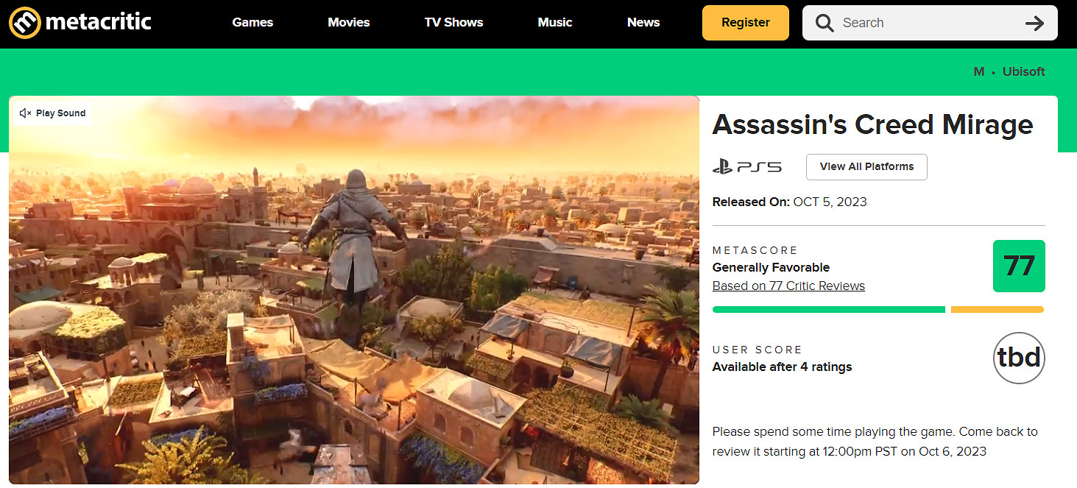The width and height of the screenshot is (1077, 488).
Task: Open the Movies menu
Action: pos(349,23)
